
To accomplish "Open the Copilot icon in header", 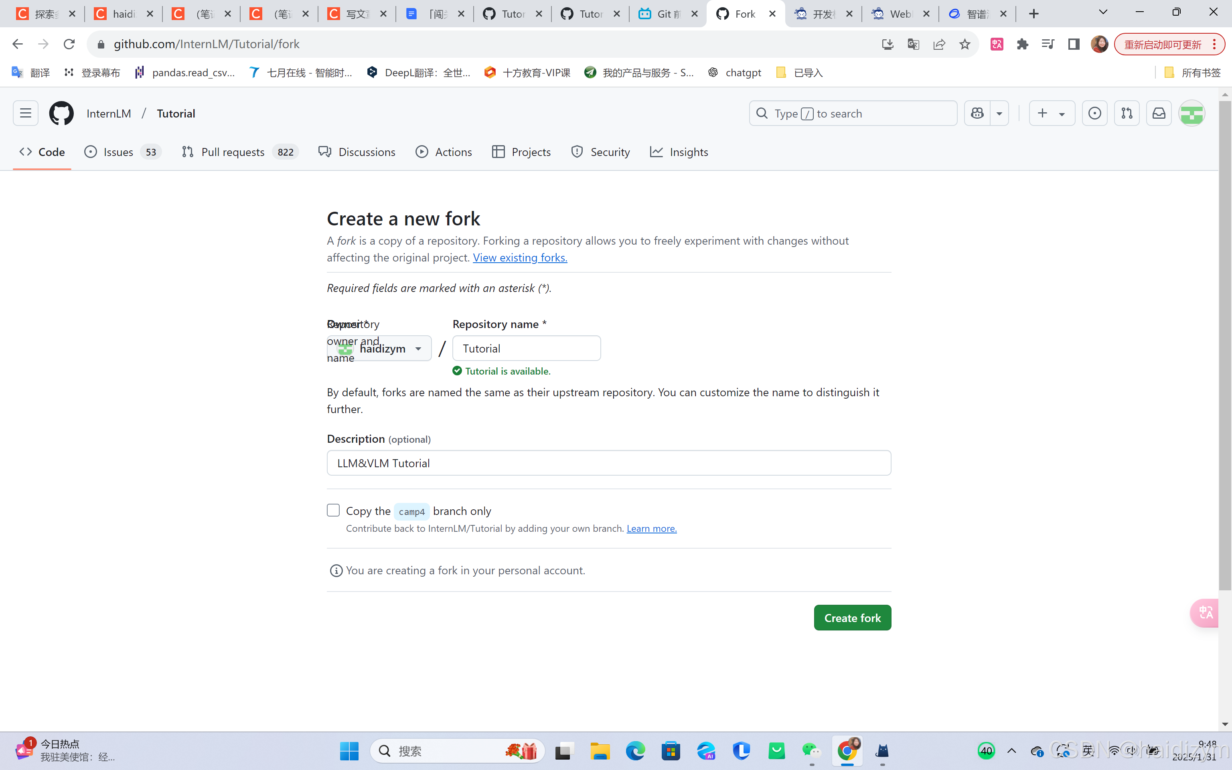I will point(977,113).
